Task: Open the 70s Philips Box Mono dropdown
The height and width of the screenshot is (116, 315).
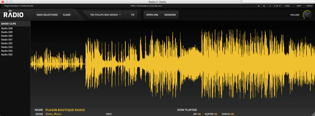Action: click(105, 15)
